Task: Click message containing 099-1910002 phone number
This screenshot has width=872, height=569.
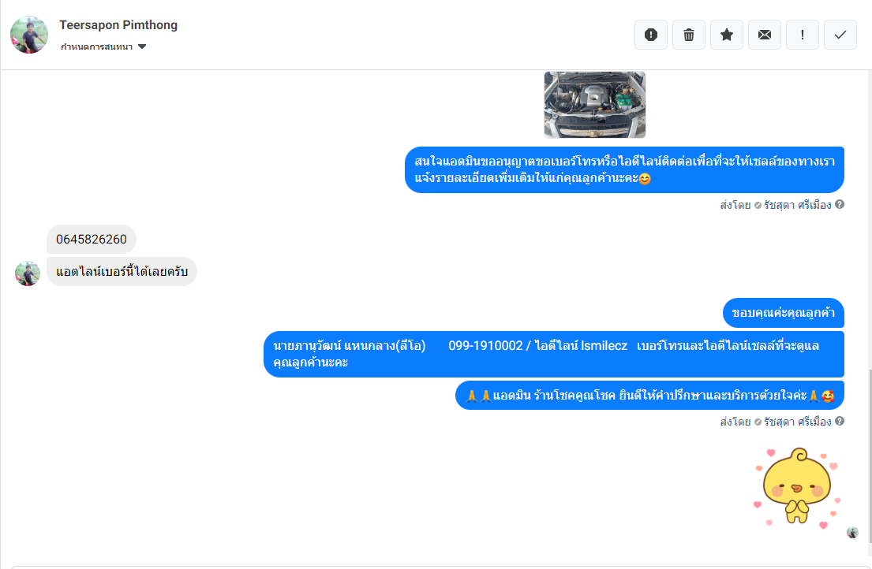Action: coord(554,354)
